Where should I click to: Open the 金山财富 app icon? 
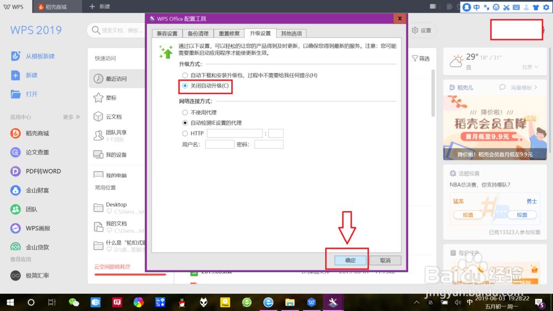click(15, 190)
